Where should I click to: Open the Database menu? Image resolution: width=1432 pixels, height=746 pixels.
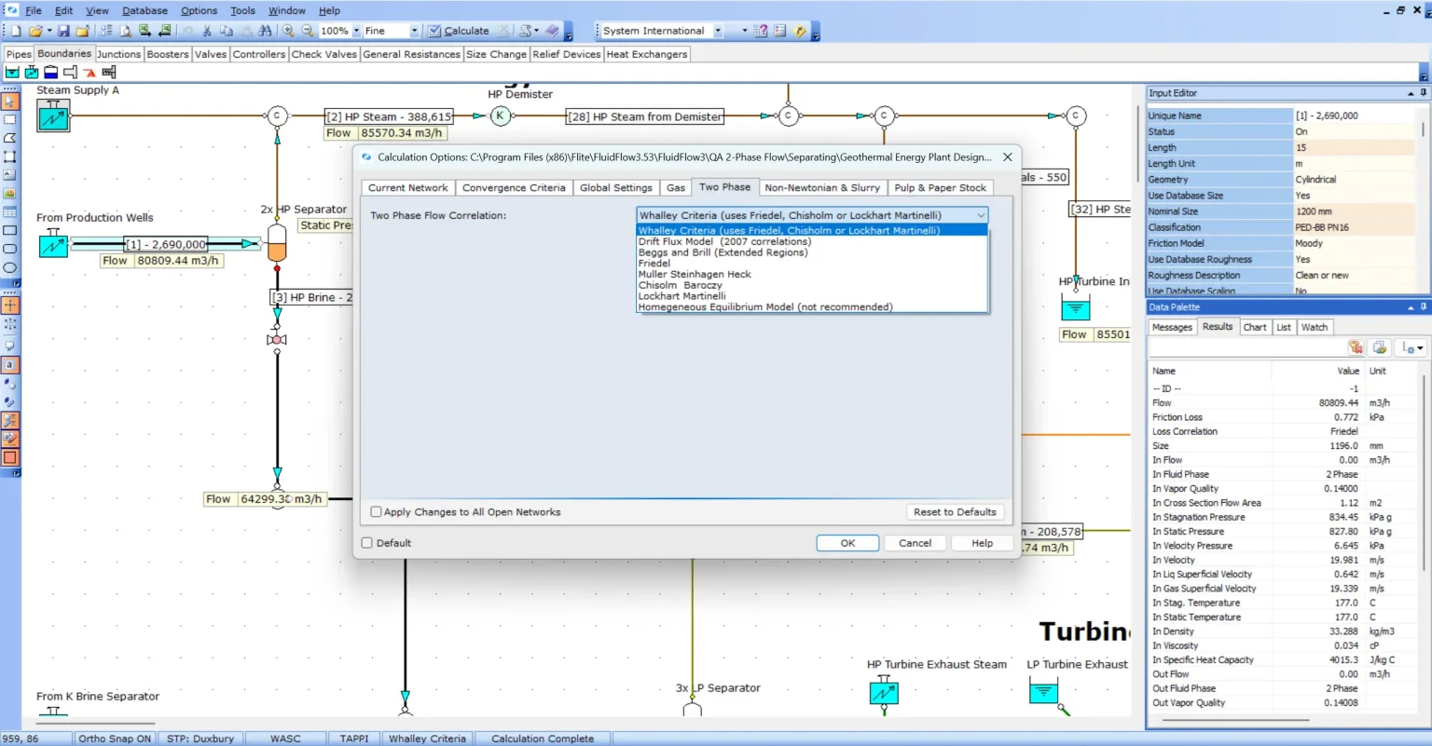click(145, 10)
